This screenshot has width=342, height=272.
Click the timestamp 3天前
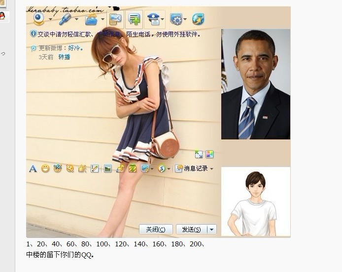point(46,57)
